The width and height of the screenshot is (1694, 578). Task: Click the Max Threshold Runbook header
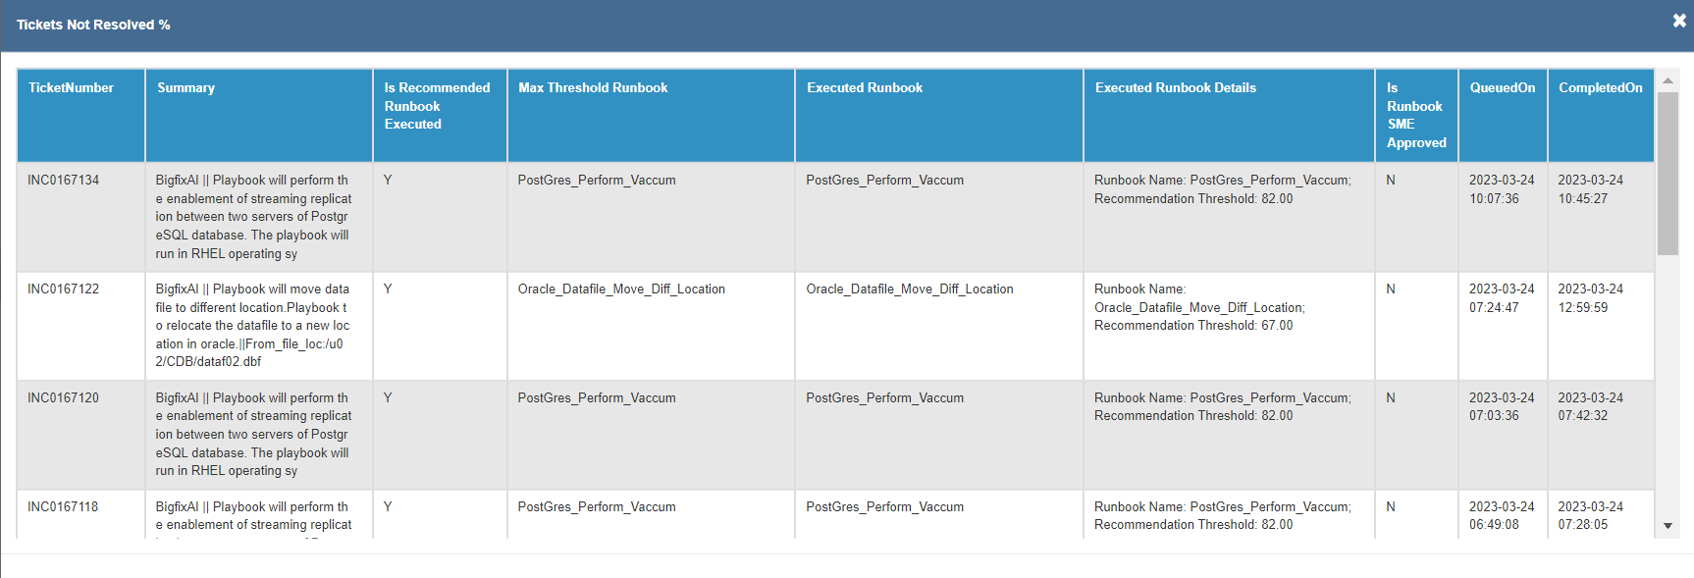pos(593,88)
